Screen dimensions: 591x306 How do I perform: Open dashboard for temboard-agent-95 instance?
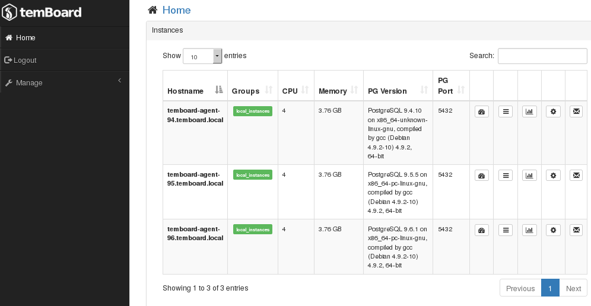[x=481, y=176]
